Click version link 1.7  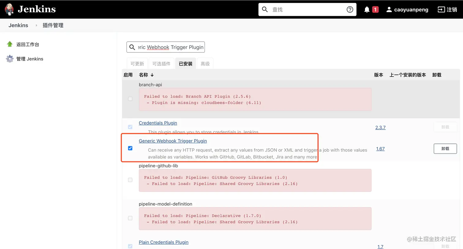(x=380, y=247)
